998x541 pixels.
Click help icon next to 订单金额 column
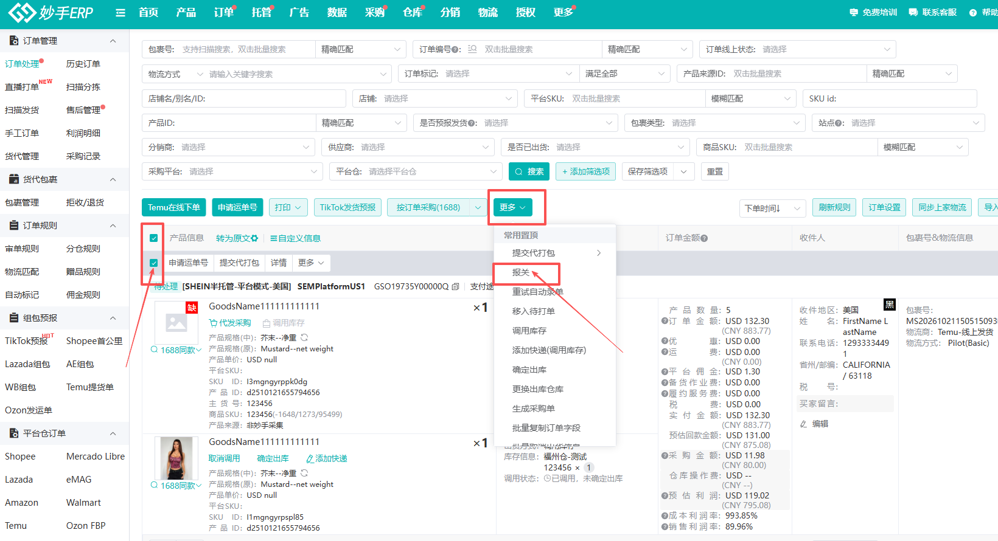point(704,238)
